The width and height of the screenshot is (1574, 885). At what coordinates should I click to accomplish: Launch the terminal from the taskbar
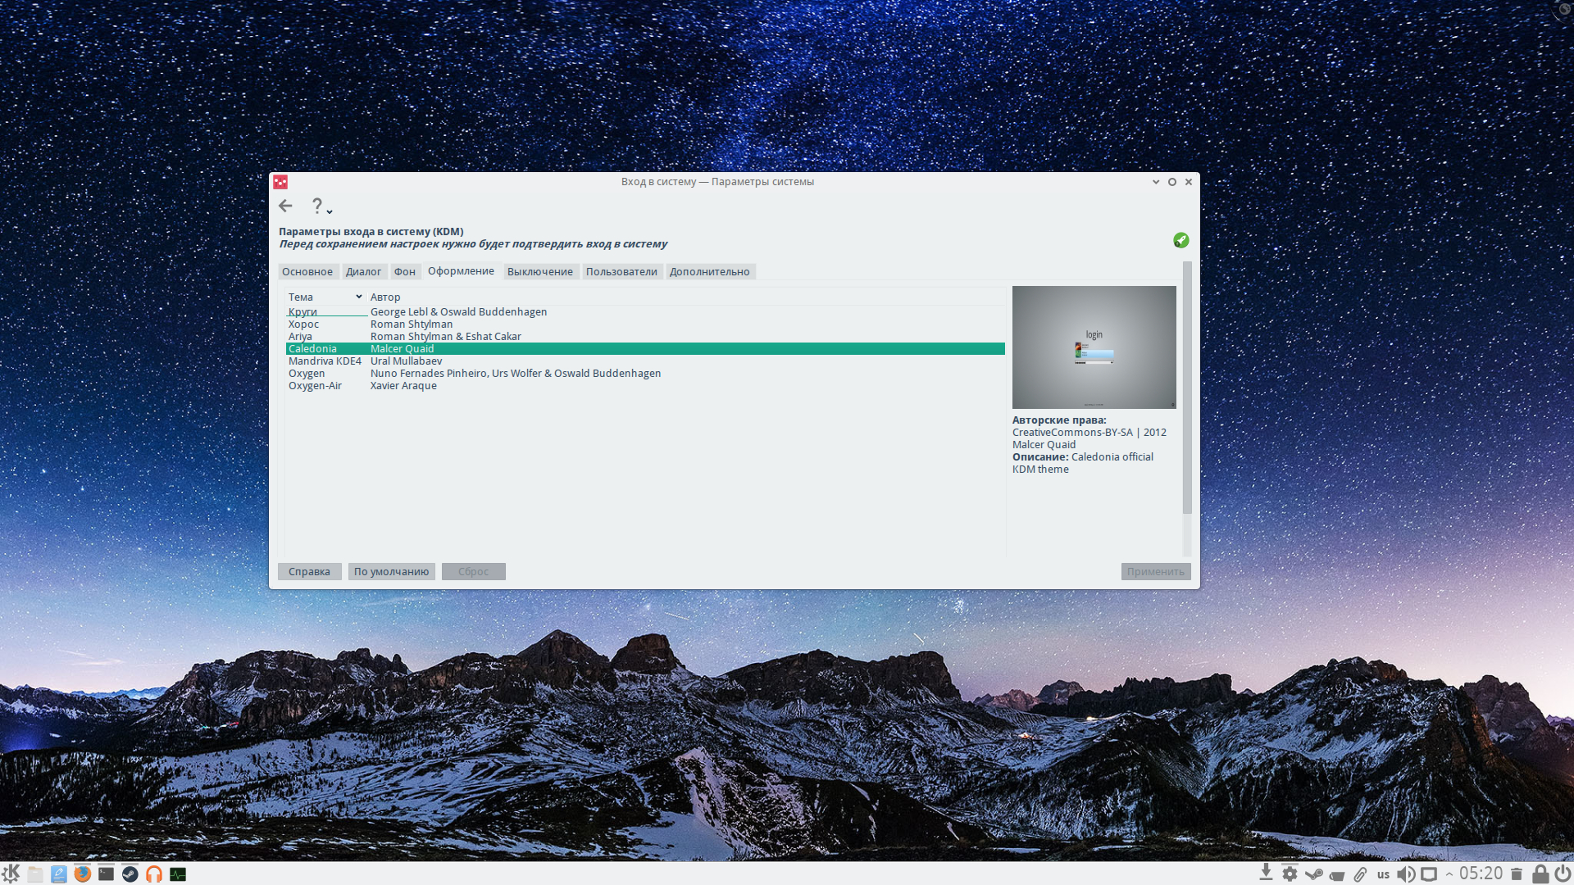tap(106, 874)
